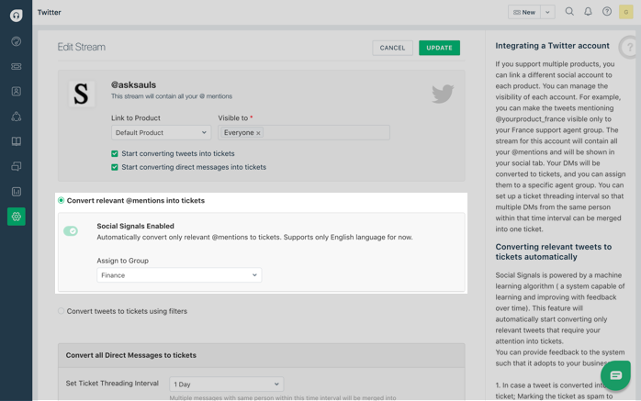Open the Tickets icon in sidebar

[x=16, y=67]
